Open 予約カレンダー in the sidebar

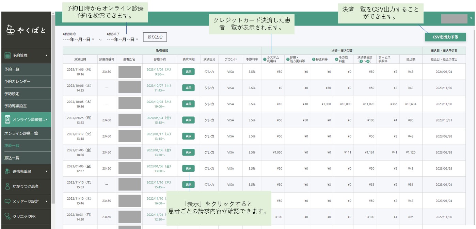click(x=26, y=81)
